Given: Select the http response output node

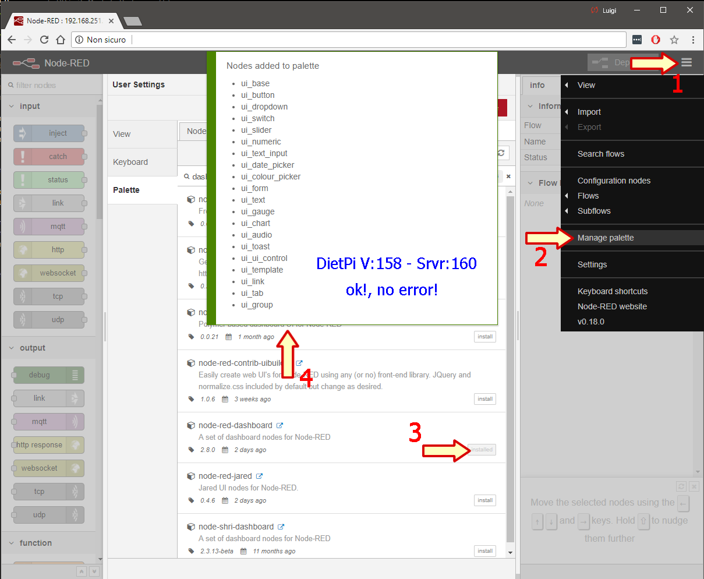Looking at the screenshot, I should coord(49,445).
